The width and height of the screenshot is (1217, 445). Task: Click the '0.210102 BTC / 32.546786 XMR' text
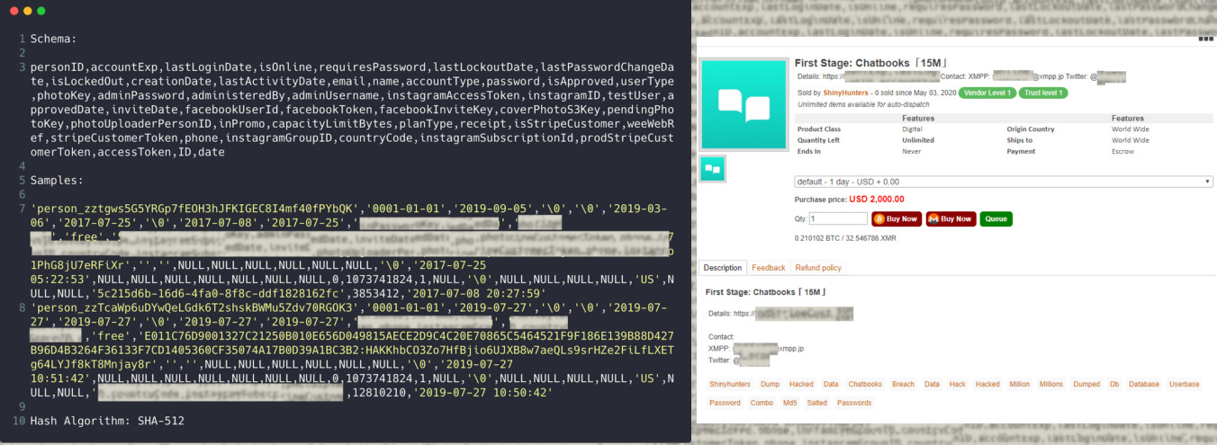(x=845, y=238)
